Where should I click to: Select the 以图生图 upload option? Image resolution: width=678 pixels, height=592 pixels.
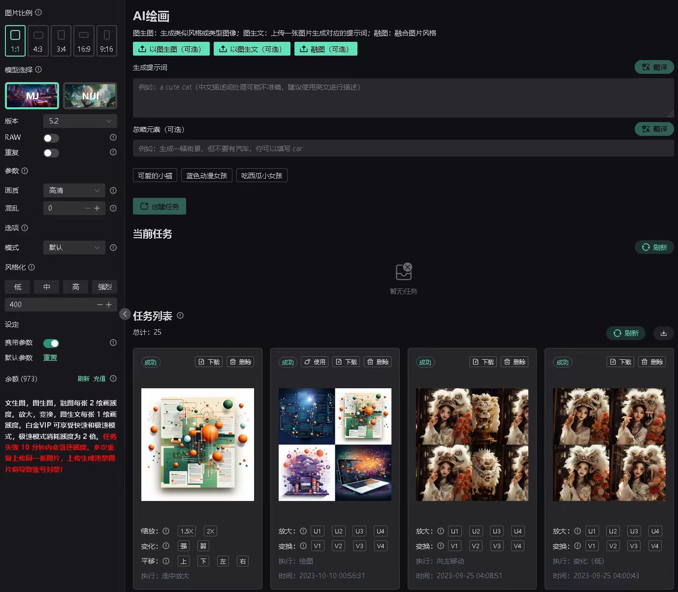pos(171,49)
